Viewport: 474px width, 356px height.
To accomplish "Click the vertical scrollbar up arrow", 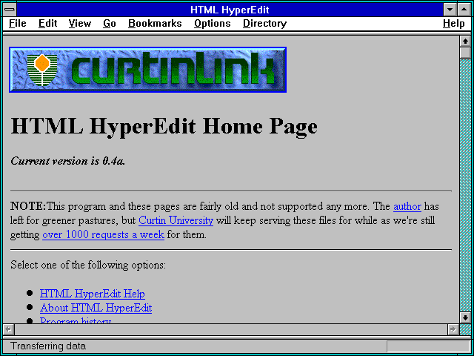I will pos(466,41).
